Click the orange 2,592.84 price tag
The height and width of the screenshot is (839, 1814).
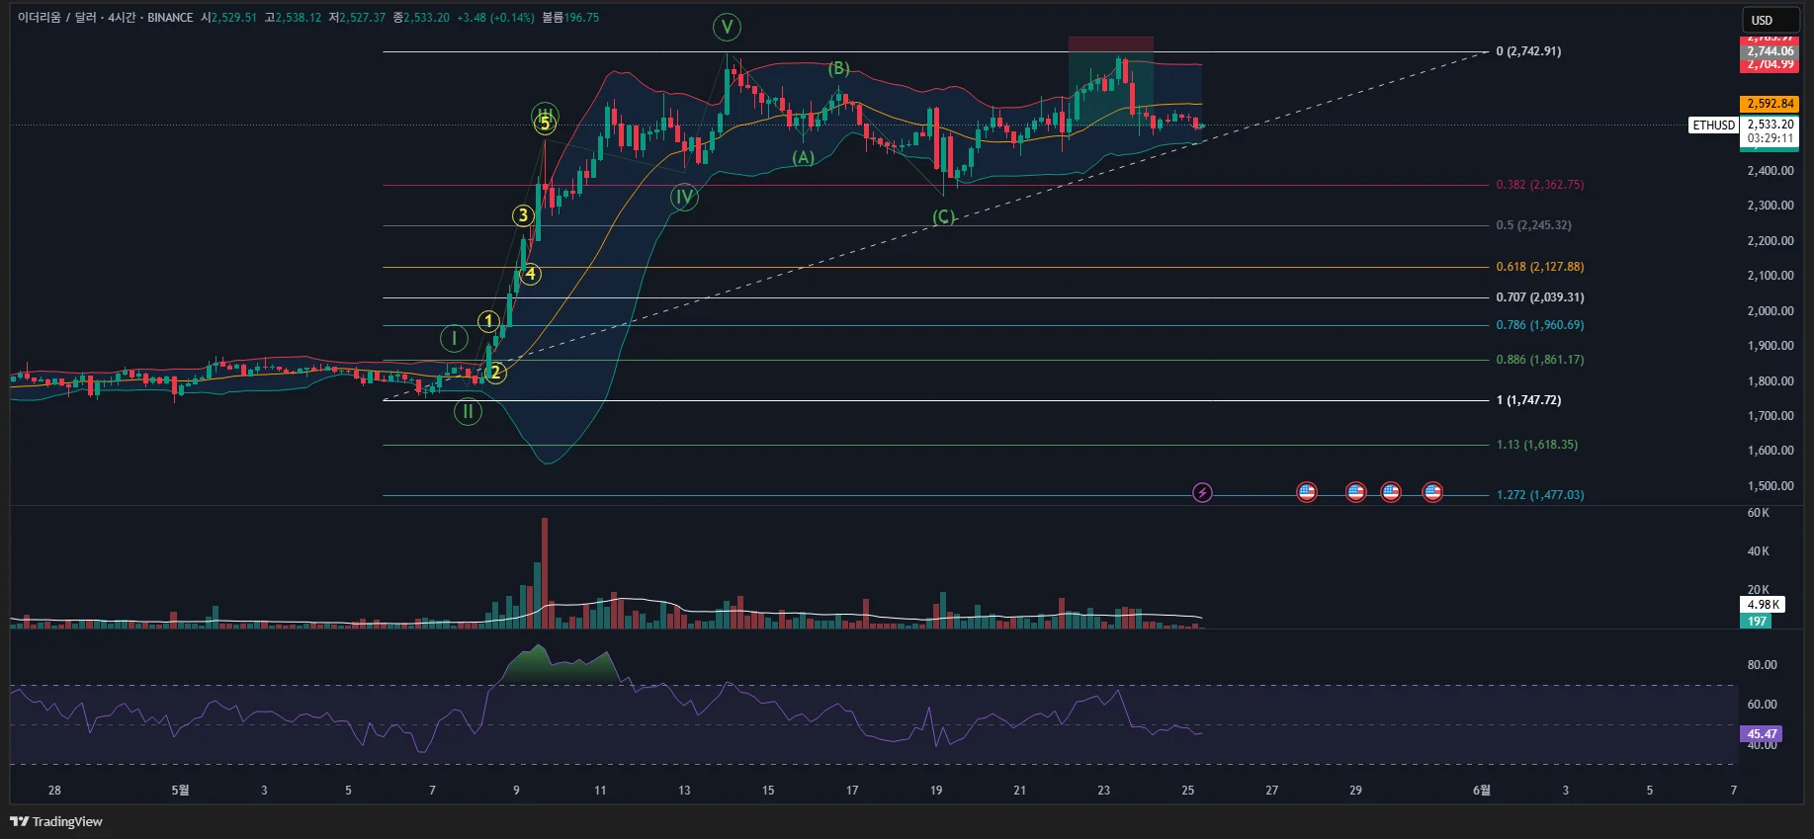[x=1769, y=104]
